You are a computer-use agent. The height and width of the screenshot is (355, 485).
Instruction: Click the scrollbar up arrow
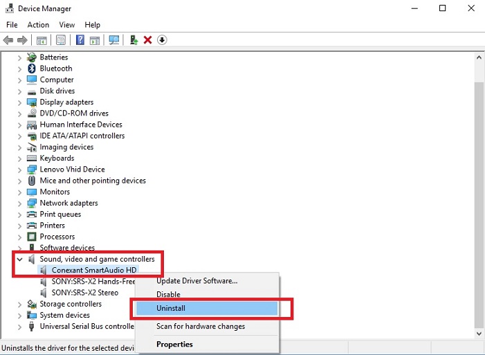479,57
